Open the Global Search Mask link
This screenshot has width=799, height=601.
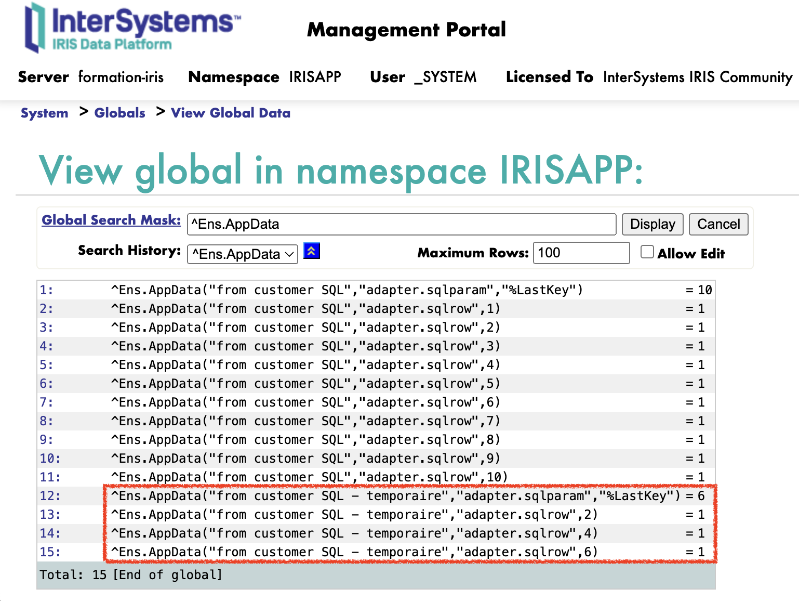tap(111, 220)
